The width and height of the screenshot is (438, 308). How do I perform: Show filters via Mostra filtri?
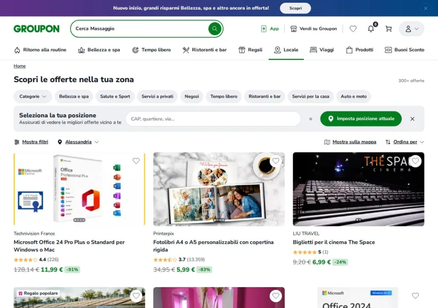coord(31,142)
